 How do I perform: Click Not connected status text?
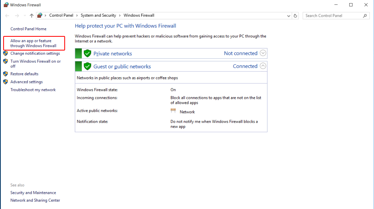241,53
